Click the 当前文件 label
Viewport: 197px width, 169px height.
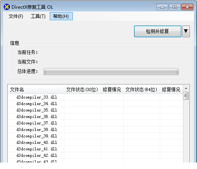tap(27, 62)
